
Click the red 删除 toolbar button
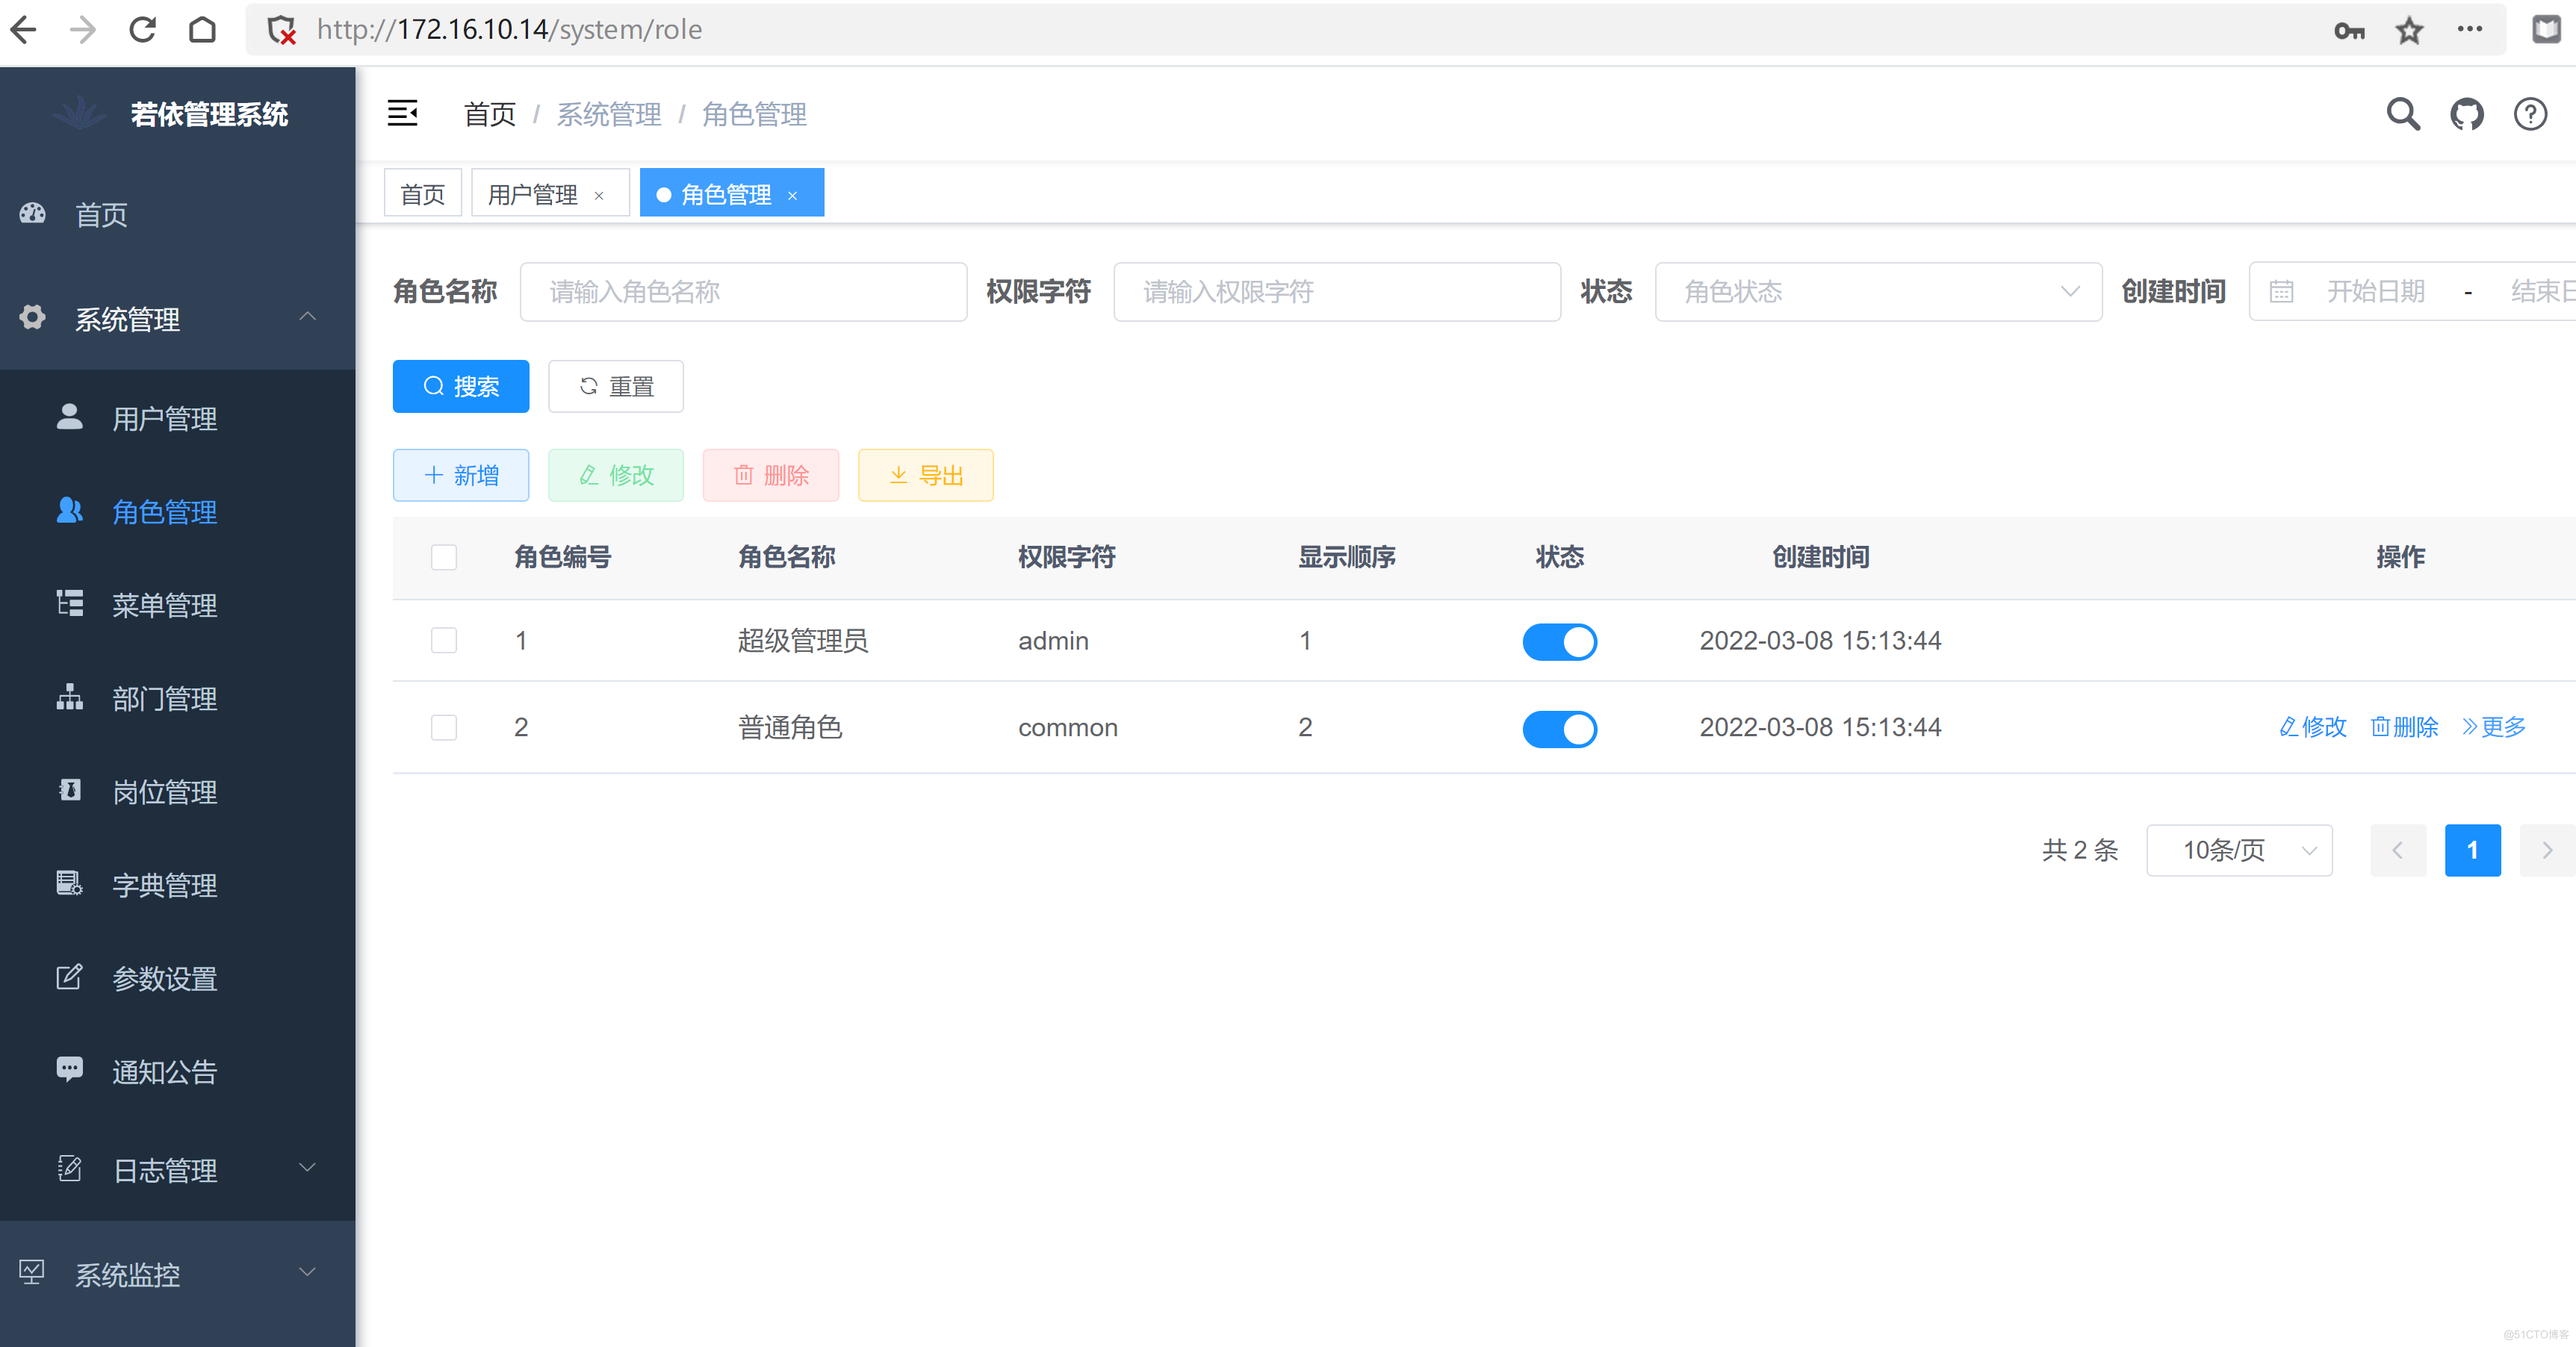click(771, 475)
